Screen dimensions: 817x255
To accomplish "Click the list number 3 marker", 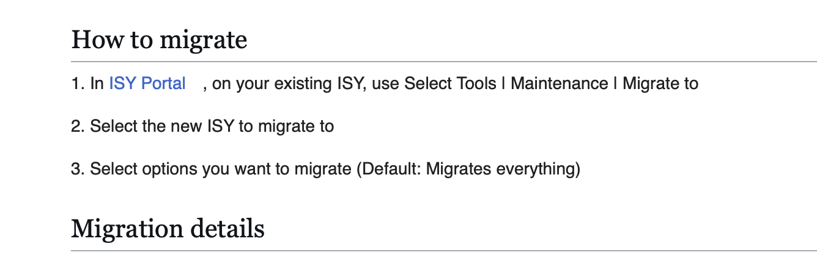I will [x=78, y=169].
